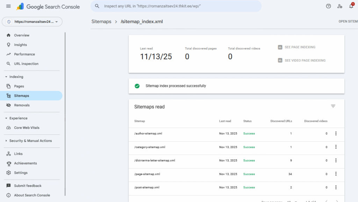The image size is (358, 202).
Task: Open Core Web Vitals report
Action: point(27,128)
